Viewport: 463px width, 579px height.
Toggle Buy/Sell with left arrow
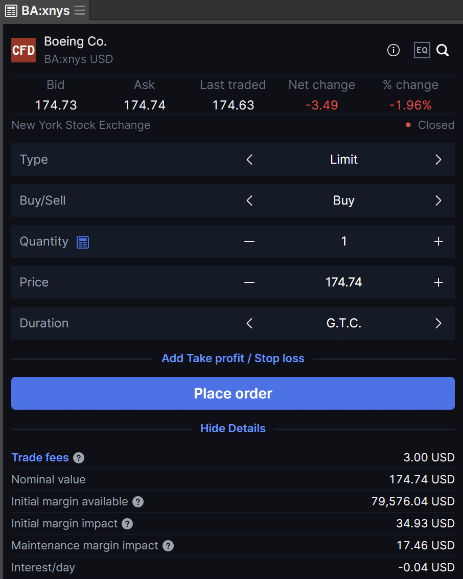click(x=249, y=201)
